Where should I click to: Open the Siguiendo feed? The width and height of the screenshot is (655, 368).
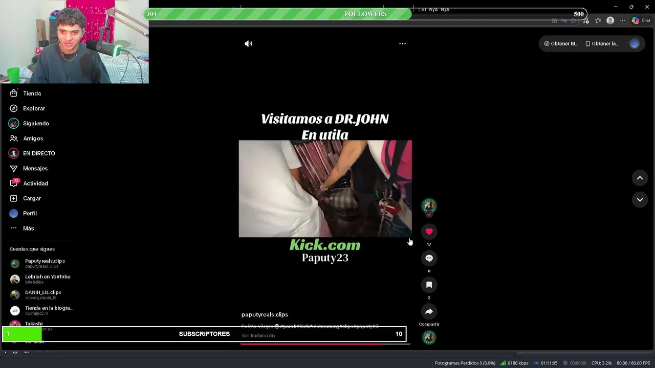tap(30, 123)
